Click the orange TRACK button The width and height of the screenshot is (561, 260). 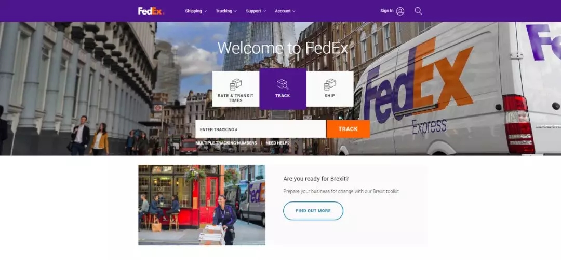click(348, 129)
